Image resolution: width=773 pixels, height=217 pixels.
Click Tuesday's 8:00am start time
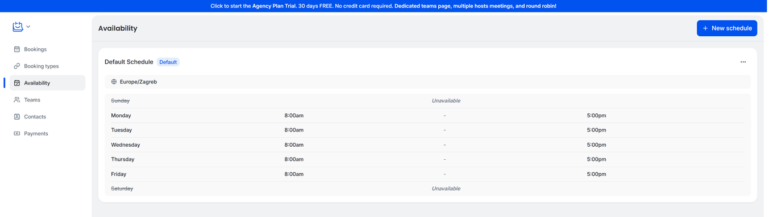click(x=294, y=130)
